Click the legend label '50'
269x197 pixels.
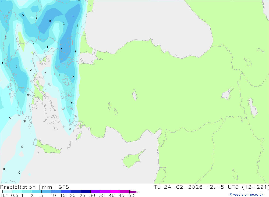[131, 195]
